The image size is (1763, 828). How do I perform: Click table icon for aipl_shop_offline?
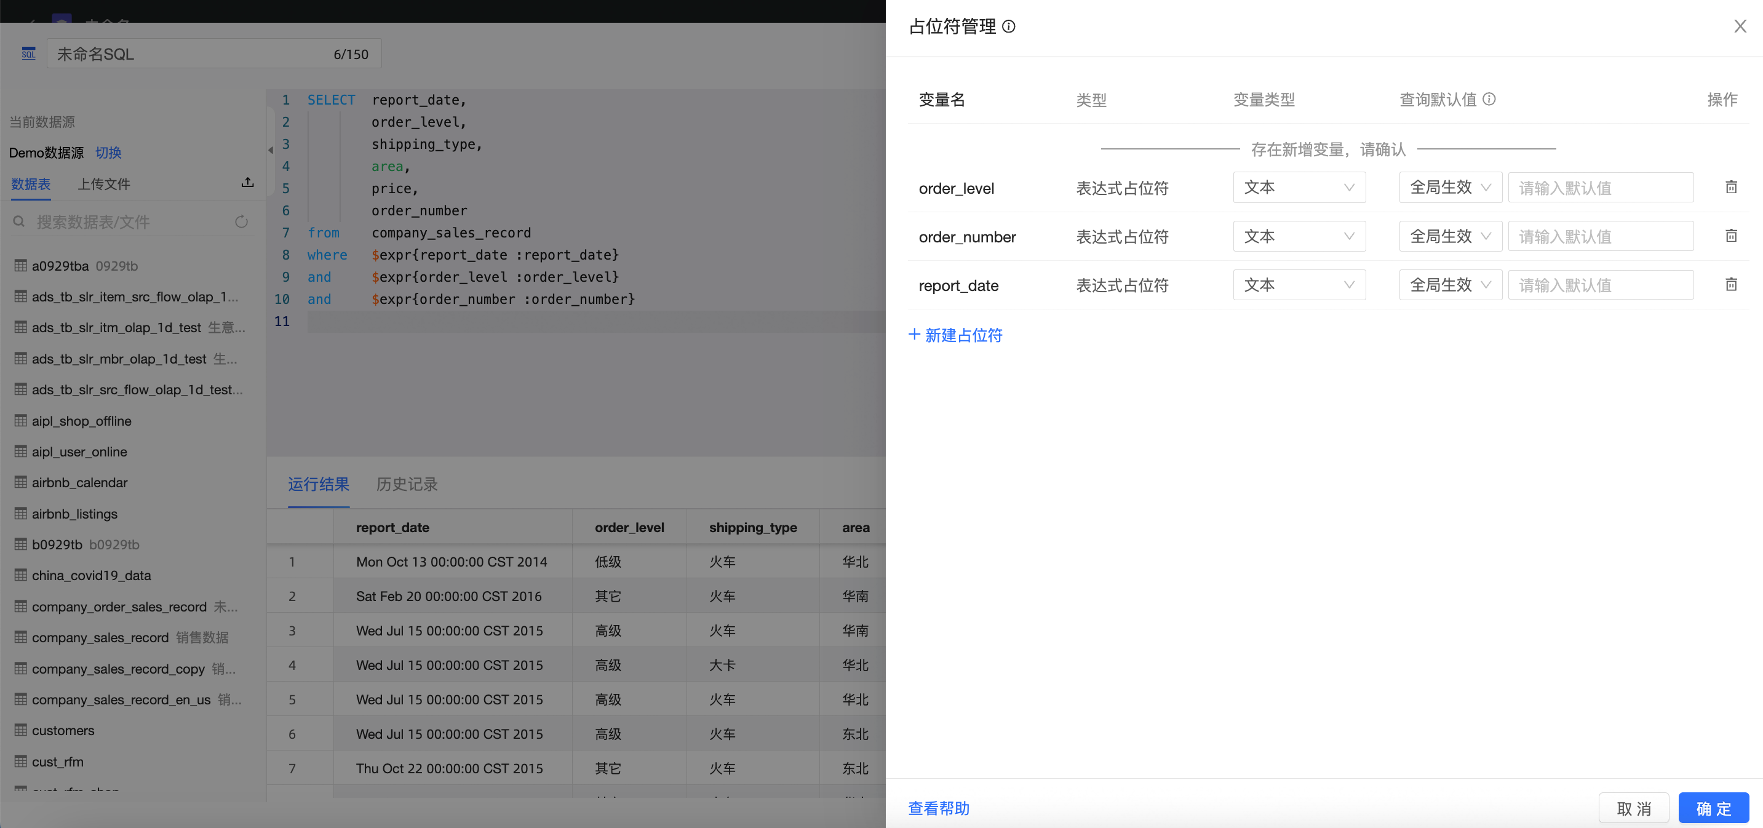pos(21,421)
